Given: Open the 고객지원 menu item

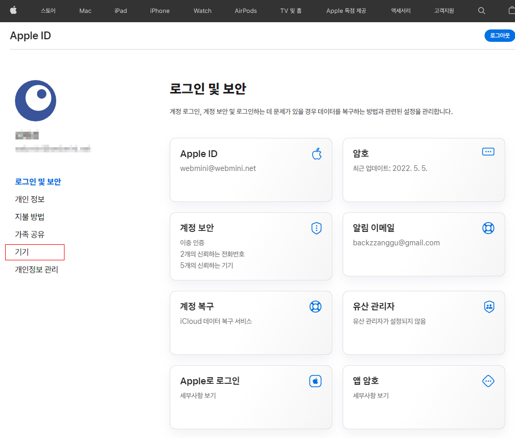Looking at the screenshot, I should 444,11.
